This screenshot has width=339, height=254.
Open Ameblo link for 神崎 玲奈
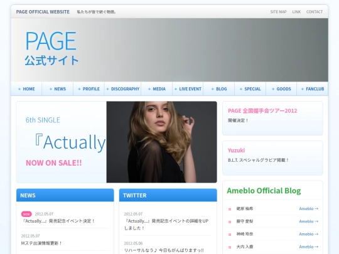coord(308,234)
